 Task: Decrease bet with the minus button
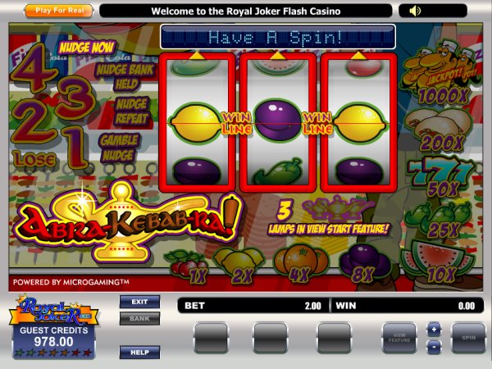click(x=435, y=348)
